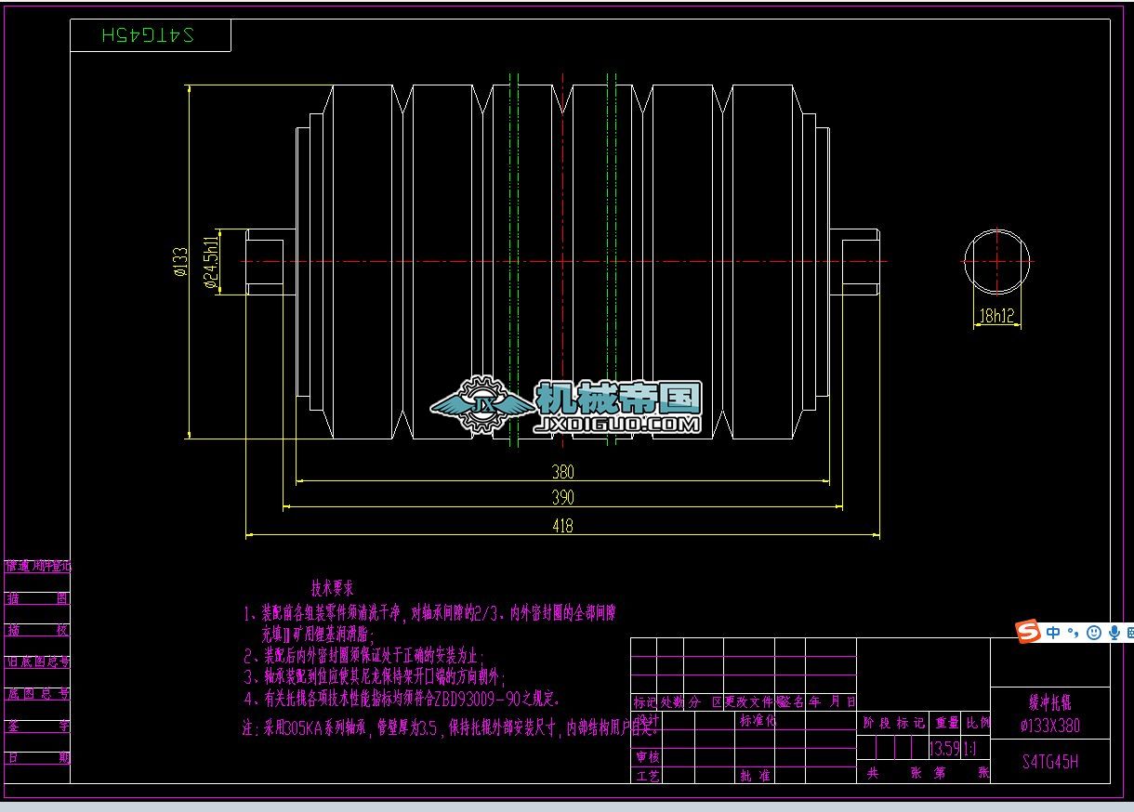1134x812 pixels.
Task: Click the 批准 label in the title block
Action: [x=754, y=775]
